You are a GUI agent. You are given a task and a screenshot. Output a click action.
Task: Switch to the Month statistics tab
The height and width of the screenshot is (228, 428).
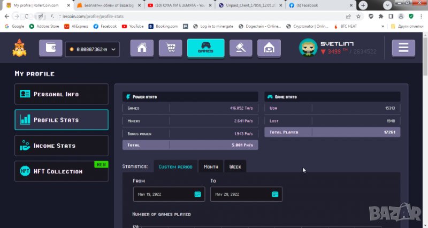(211, 167)
